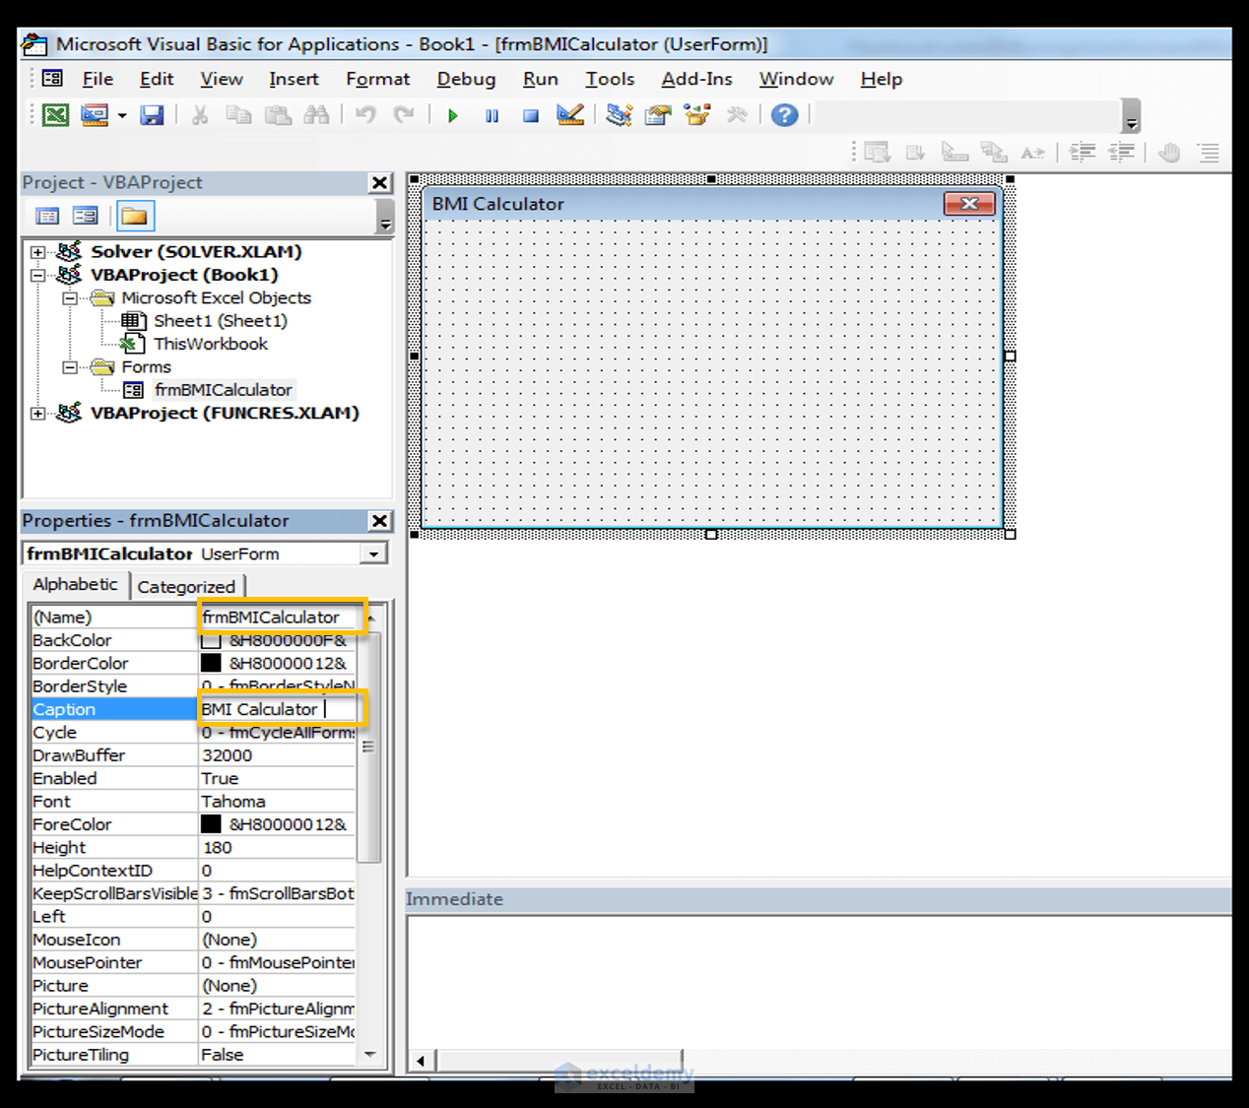Image resolution: width=1249 pixels, height=1108 pixels.
Task: Open the Object Browser icon
Action: click(x=697, y=115)
